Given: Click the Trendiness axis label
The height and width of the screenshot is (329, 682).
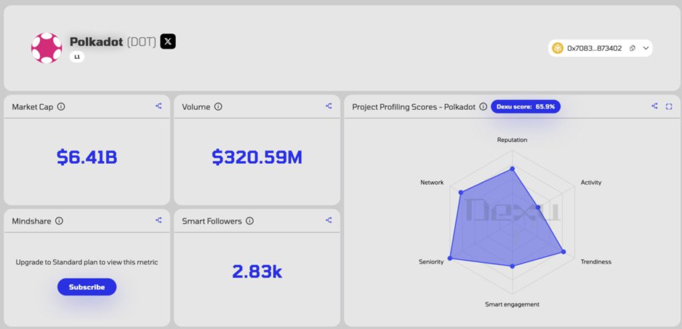Looking at the screenshot, I should pyautogui.click(x=596, y=262).
